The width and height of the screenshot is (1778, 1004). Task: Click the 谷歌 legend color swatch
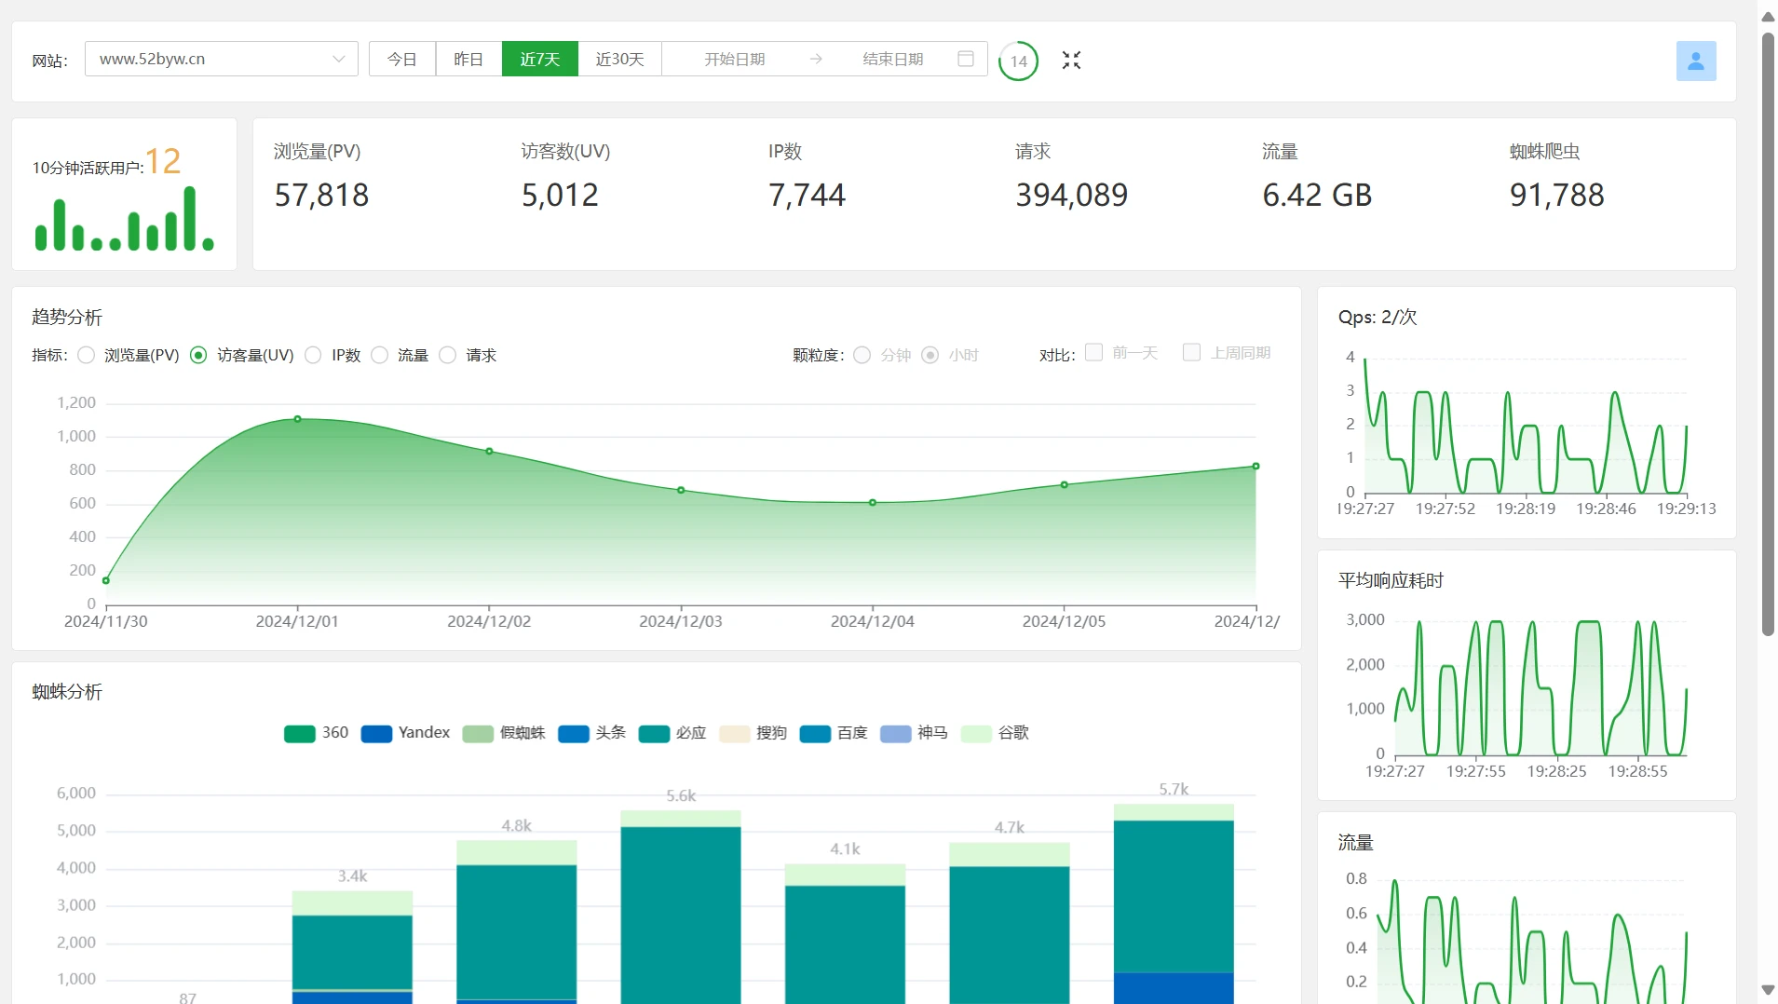tap(976, 734)
